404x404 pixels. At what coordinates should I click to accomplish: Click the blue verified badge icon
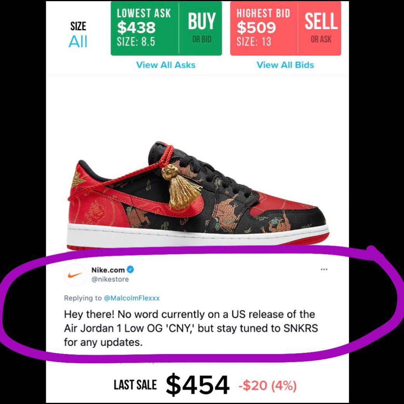(130, 269)
